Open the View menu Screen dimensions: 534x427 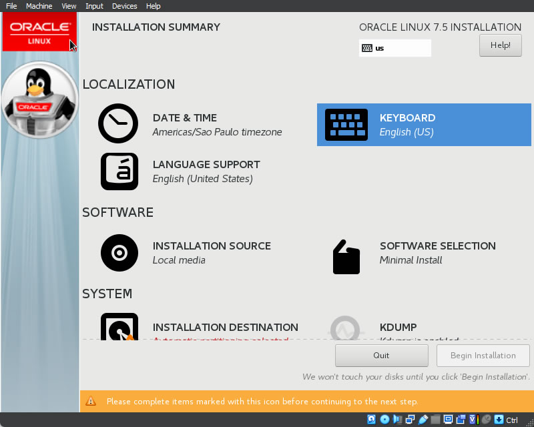(x=69, y=6)
